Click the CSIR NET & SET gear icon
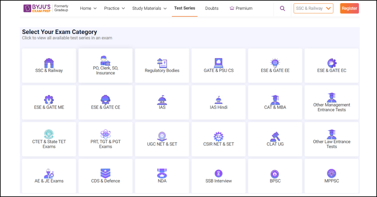The height and width of the screenshot is (197, 377). tap(218, 136)
